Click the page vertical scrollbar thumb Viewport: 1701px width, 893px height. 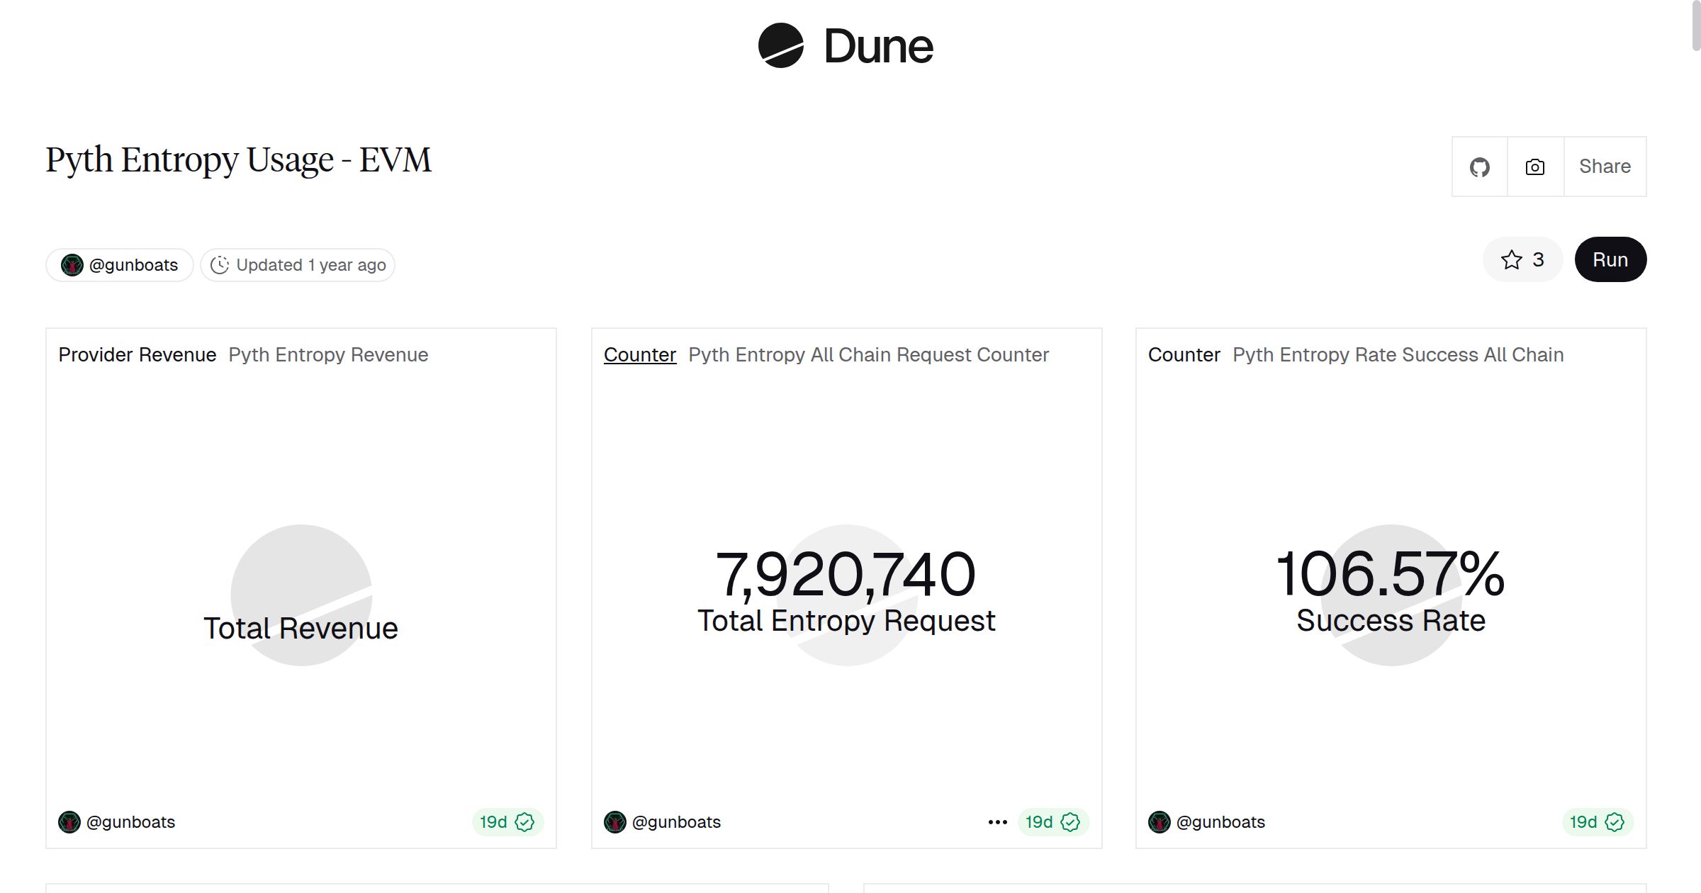coord(1695,25)
